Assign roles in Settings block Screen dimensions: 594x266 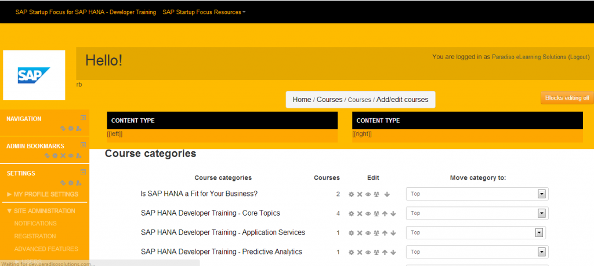(x=78, y=183)
